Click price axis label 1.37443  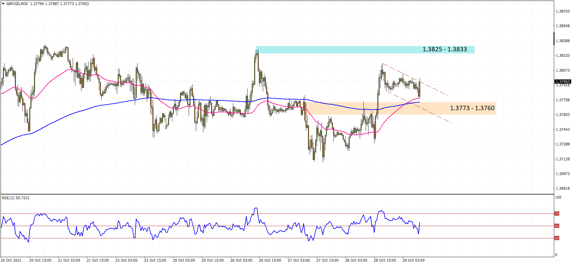[x=563, y=130]
